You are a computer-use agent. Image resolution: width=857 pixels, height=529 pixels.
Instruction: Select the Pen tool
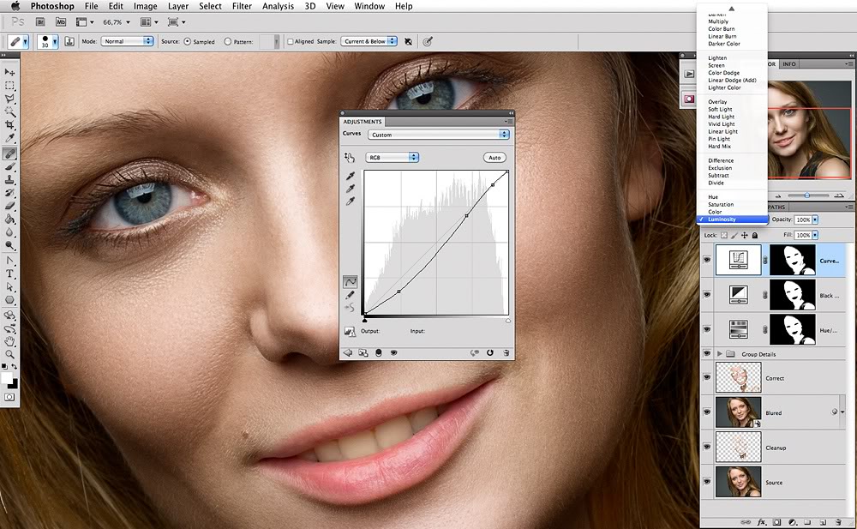[9, 261]
